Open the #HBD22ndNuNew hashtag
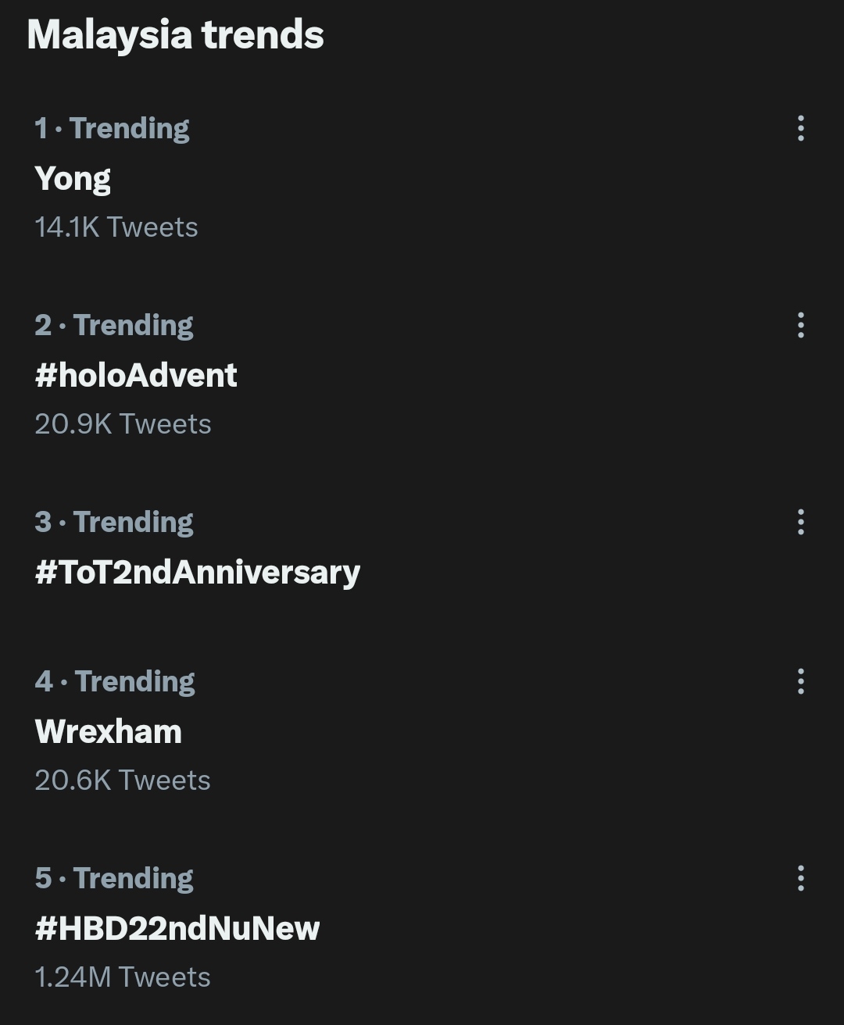This screenshot has width=844, height=1025. tap(177, 929)
